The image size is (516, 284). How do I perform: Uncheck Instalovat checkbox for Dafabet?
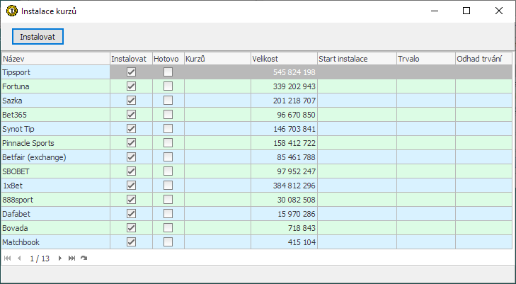[132, 214]
